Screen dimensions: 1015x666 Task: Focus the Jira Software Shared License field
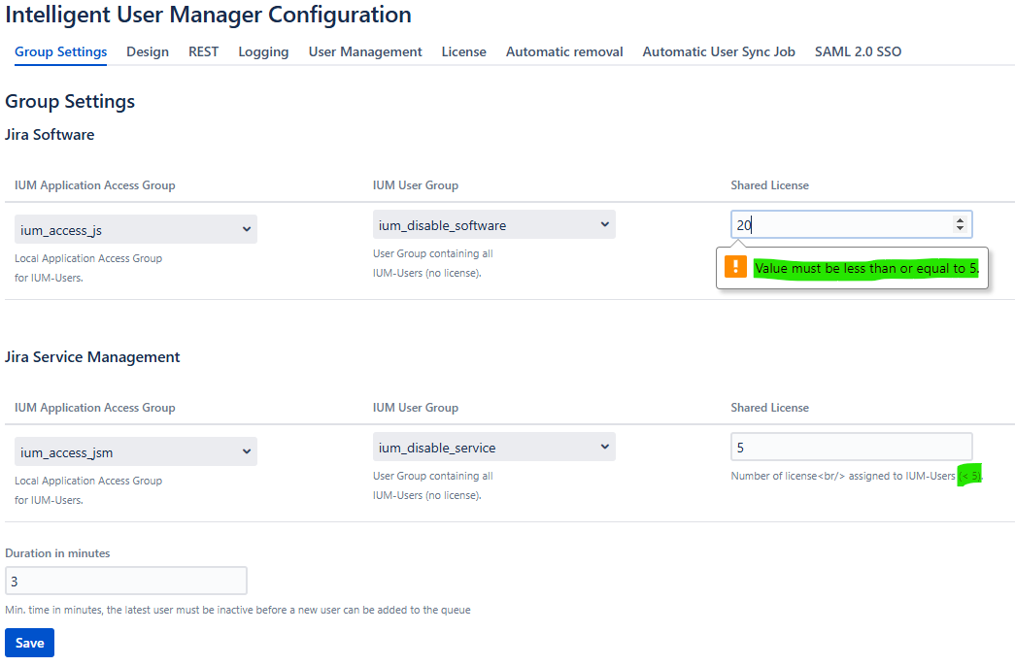835,225
